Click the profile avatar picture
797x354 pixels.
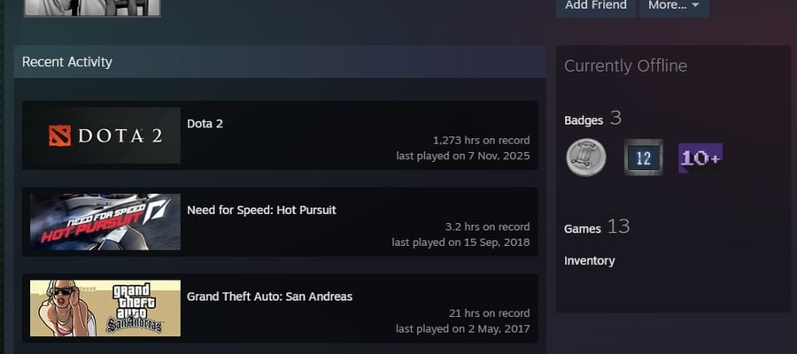(x=92, y=8)
